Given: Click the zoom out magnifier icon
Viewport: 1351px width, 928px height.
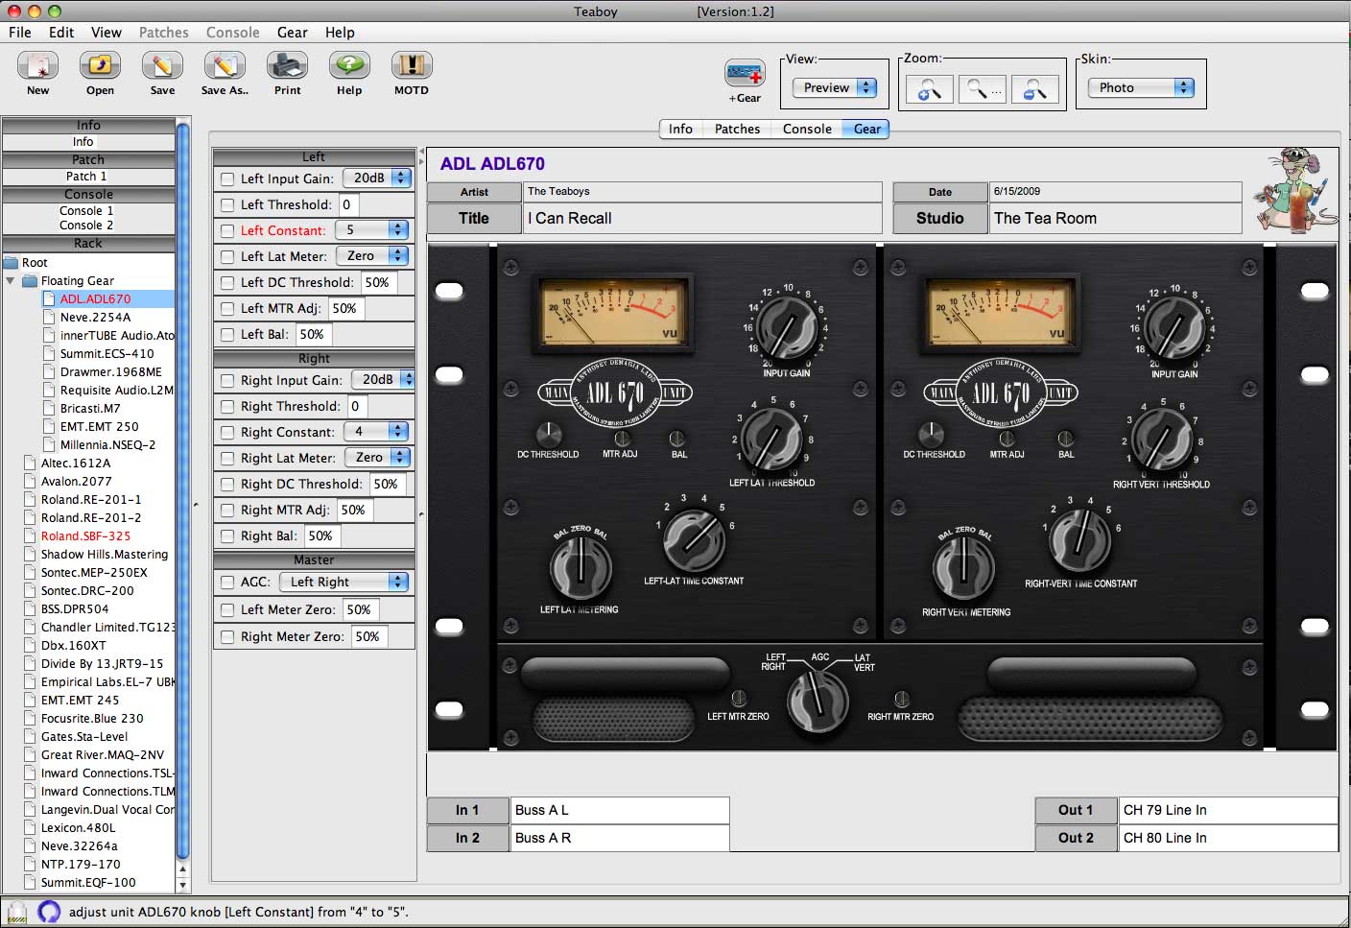Looking at the screenshot, I should [x=1035, y=89].
